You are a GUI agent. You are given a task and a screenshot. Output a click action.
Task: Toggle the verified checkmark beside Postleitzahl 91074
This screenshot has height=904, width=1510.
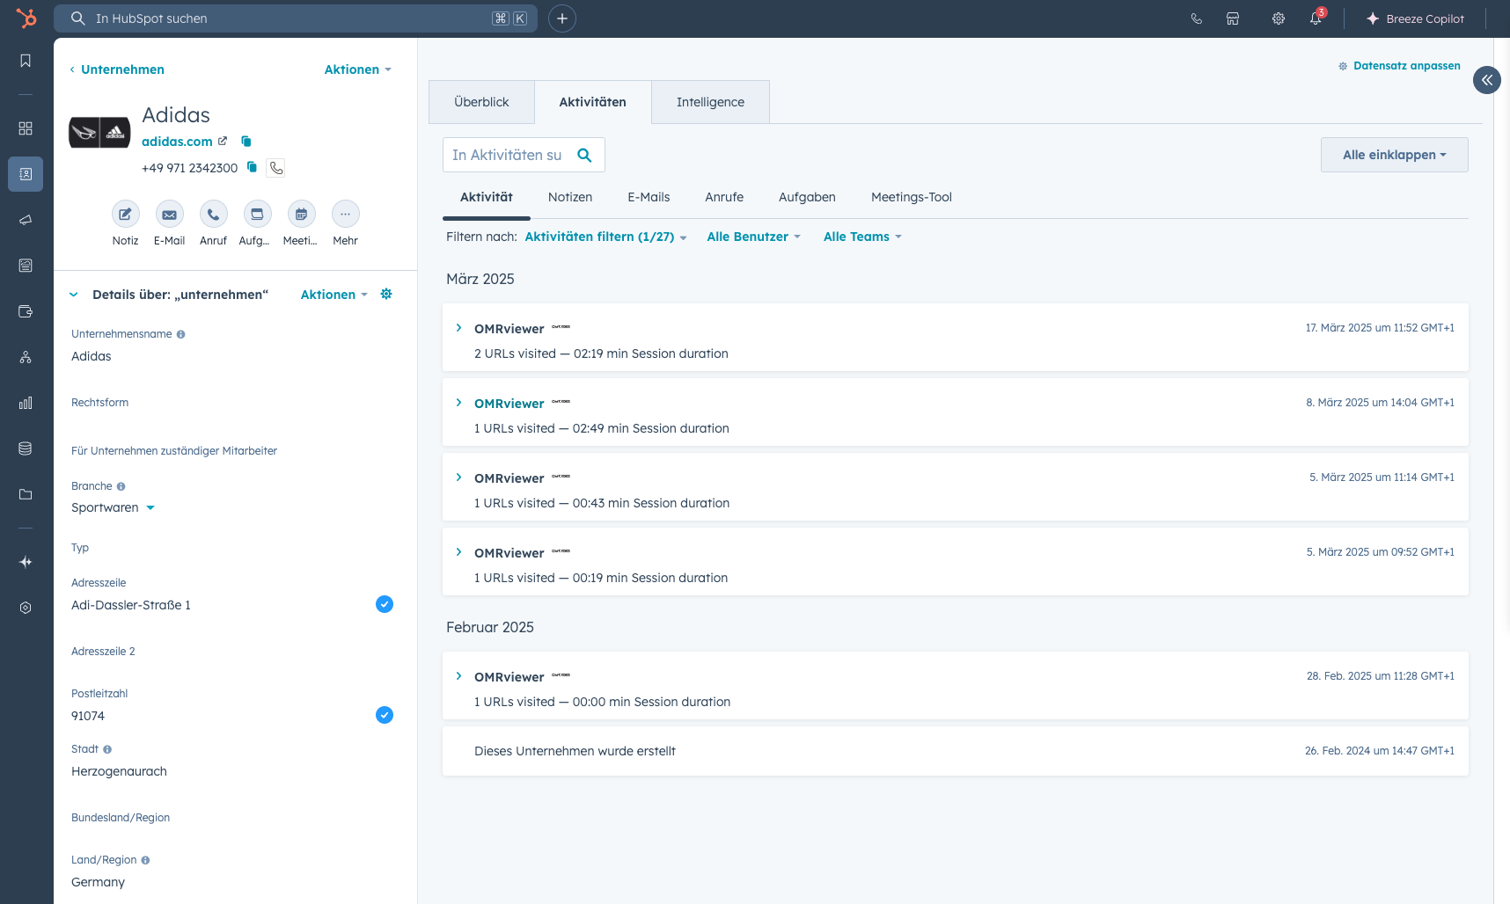pyautogui.click(x=385, y=715)
